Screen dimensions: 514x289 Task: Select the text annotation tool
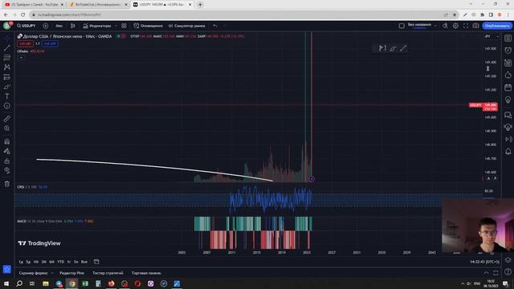pos(7,96)
